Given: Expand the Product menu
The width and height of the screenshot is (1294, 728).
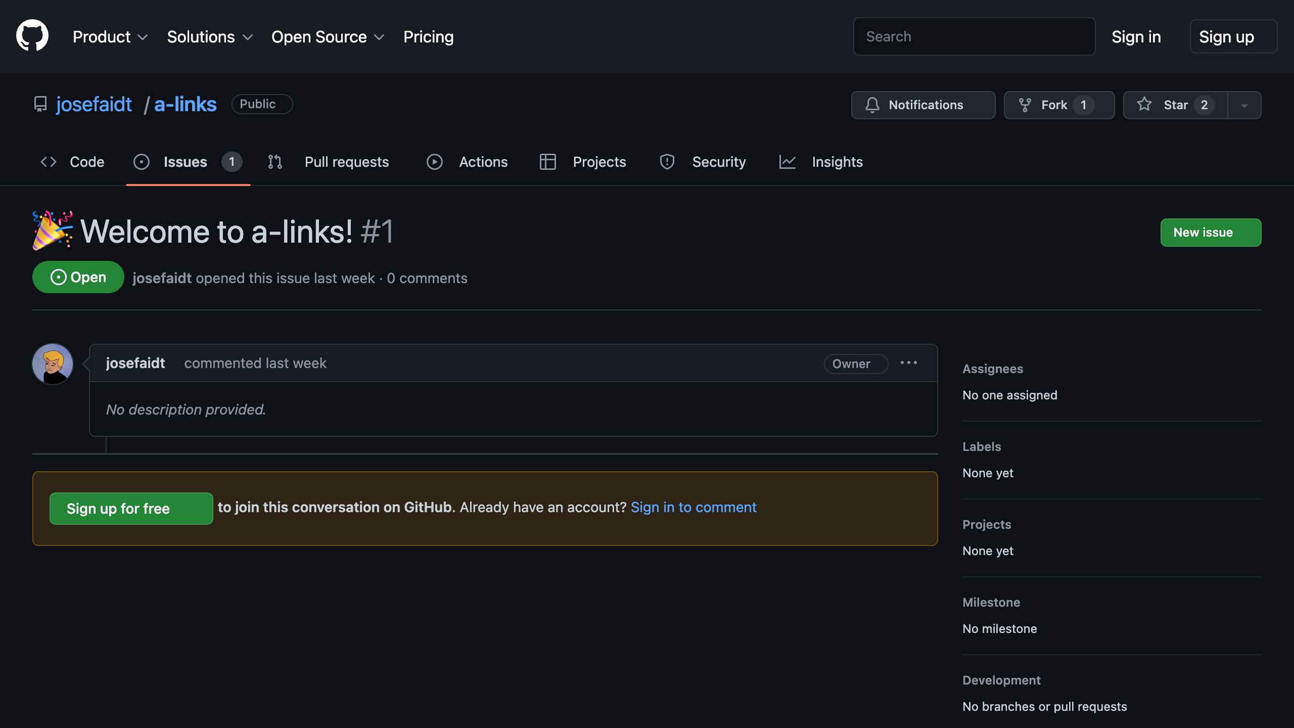Looking at the screenshot, I should pyautogui.click(x=110, y=37).
